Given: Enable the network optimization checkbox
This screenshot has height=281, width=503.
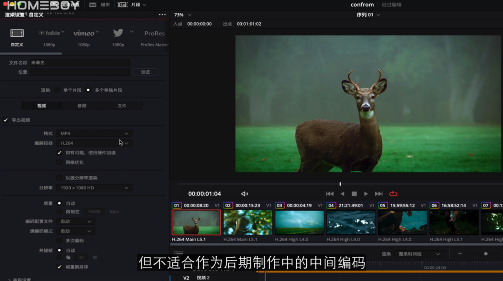Looking at the screenshot, I should 59,162.
